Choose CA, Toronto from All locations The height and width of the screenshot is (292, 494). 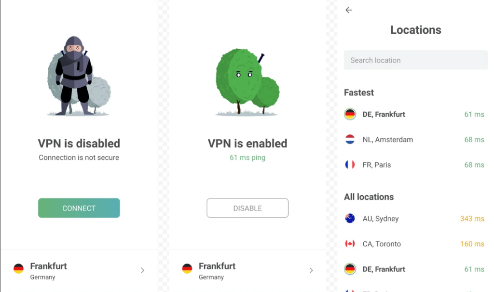point(382,244)
